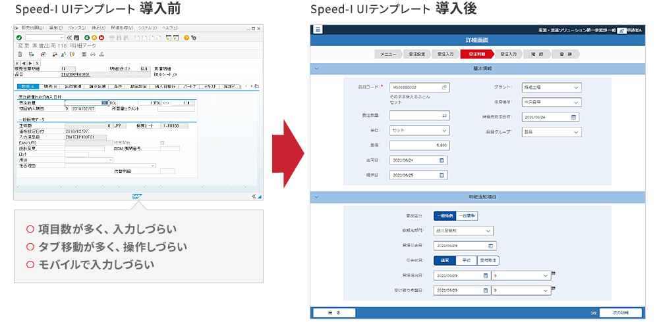Select the unselected second option in 商品区分
Screen dimensions: 659x322
point(467,216)
